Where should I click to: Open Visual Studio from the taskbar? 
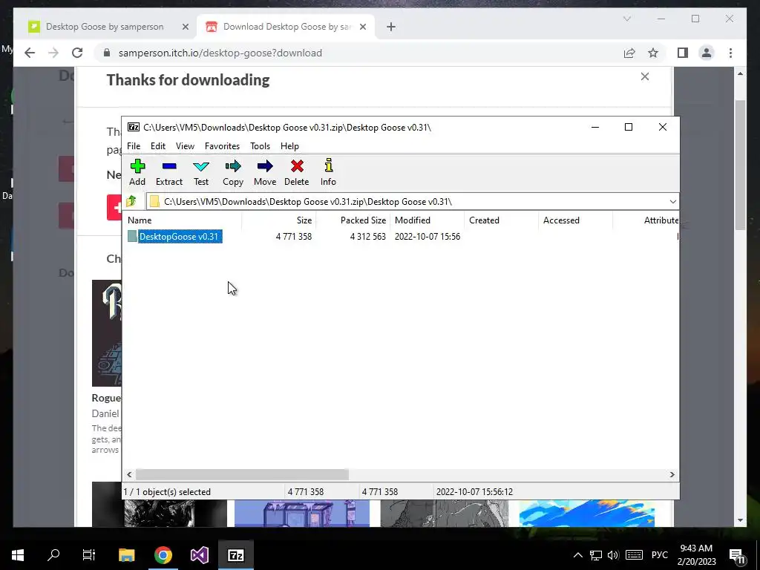(x=199, y=555)
